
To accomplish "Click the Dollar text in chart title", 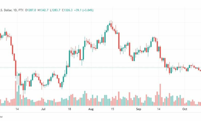I will 8,10.
